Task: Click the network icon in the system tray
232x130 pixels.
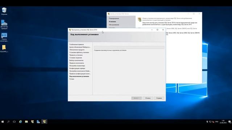Action: click(210, 122)
